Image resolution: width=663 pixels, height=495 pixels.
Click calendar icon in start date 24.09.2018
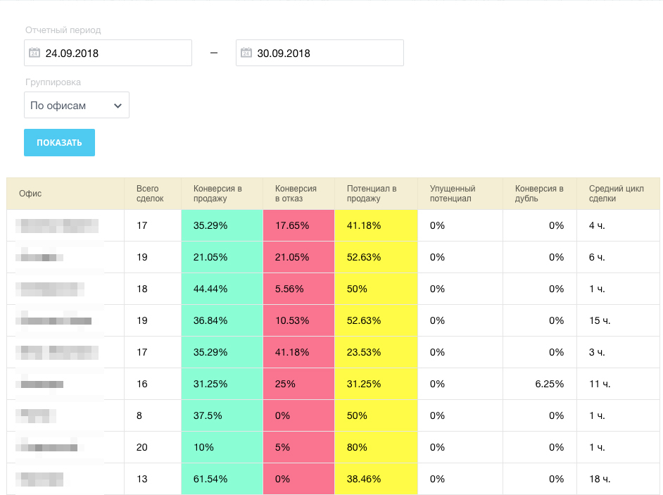pyautogui.click(x=34, y=53)
